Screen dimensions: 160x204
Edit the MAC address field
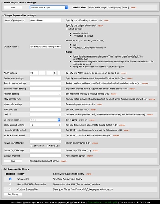coord(45,109)
